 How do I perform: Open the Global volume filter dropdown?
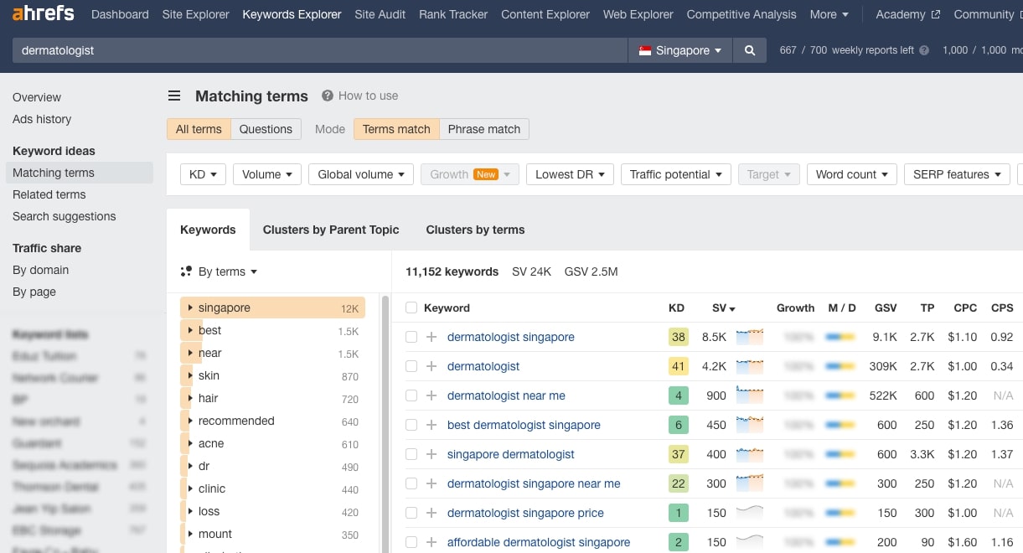point(361,174)
